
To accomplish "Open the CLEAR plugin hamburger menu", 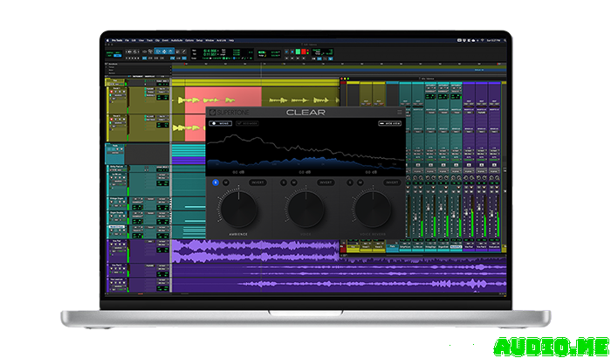I will coord(400,113).
